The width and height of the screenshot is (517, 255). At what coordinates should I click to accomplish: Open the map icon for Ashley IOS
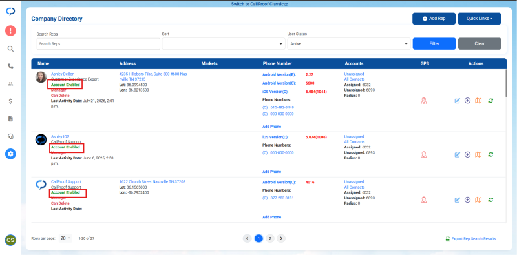[x=478, y=154]
